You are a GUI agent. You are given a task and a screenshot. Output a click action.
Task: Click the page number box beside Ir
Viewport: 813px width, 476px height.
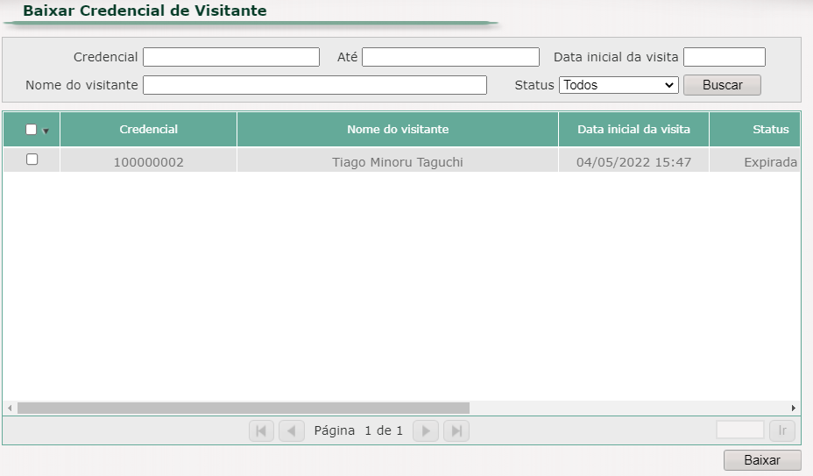pos(740,430)
